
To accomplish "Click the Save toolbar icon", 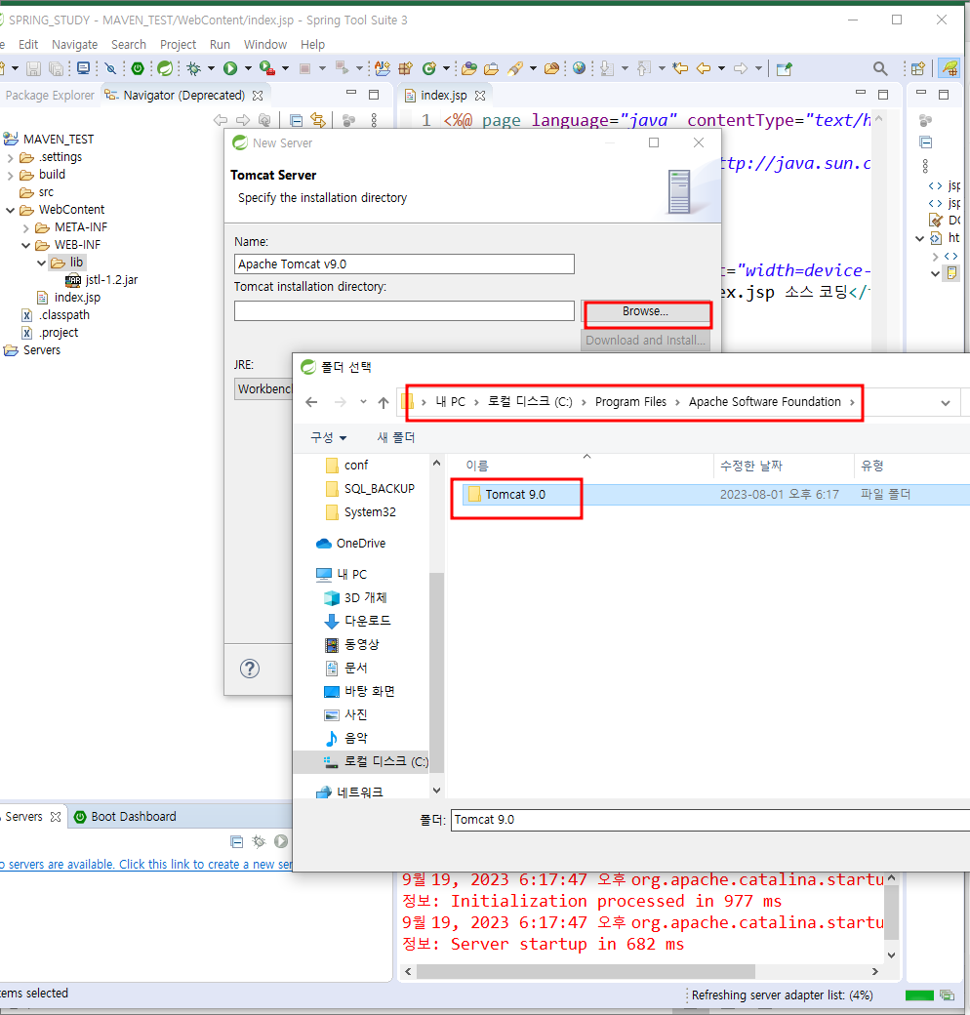I will [33, 68].
